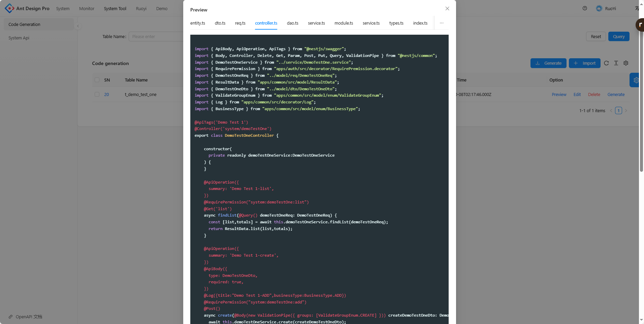Switch to the entity.ts tab
The height and width of the screenshot is (324, 644).
(x=197, y=23)
